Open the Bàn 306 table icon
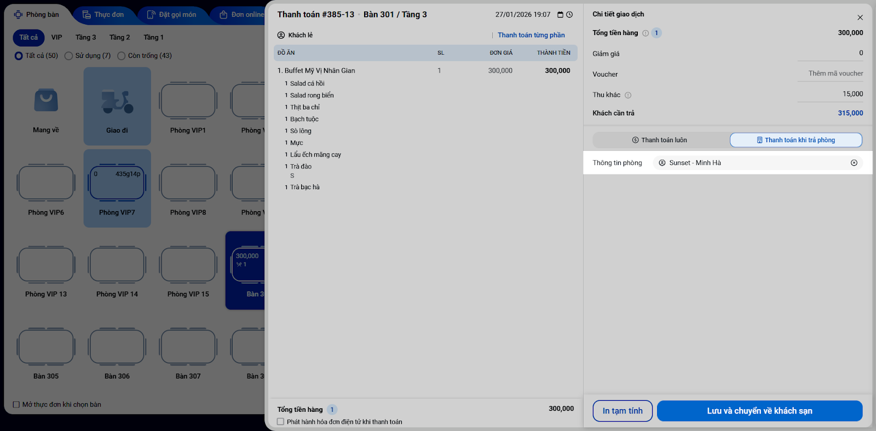The image size is (876, 431). tap(117, 347)
